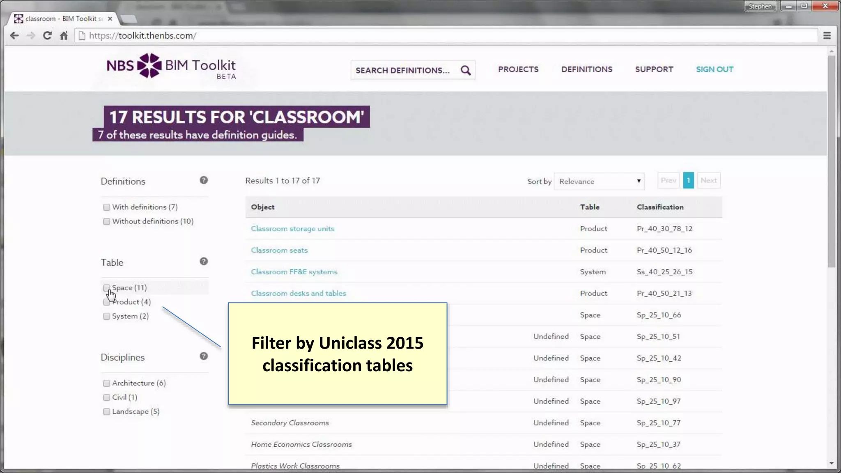Open the DEFINITIONS menu

tap(587, 69)
